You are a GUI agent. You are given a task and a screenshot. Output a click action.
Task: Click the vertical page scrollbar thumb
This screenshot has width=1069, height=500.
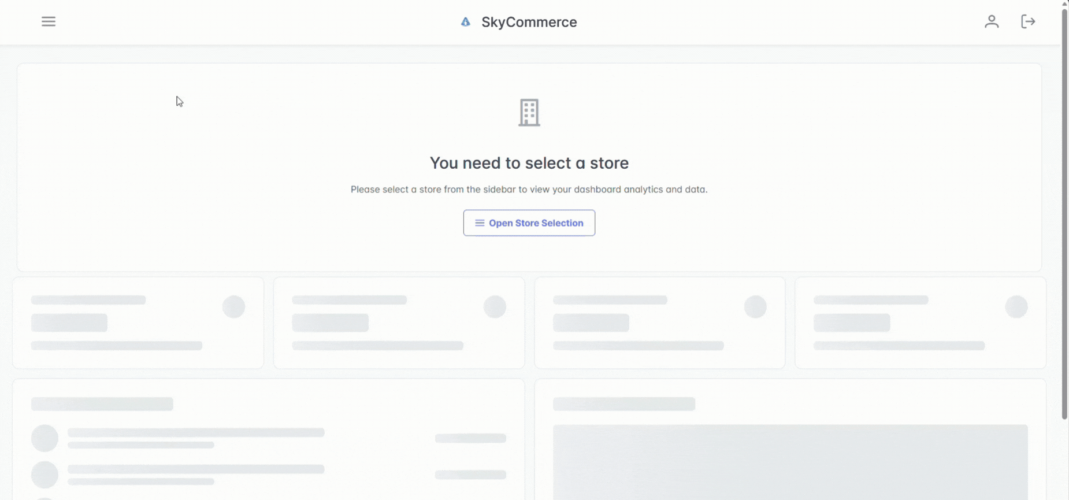click(x=1064, y=214)
